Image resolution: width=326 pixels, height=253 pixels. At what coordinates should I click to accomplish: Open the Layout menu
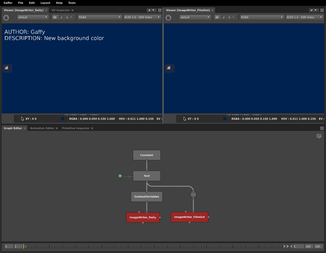(x=45, y=3)
